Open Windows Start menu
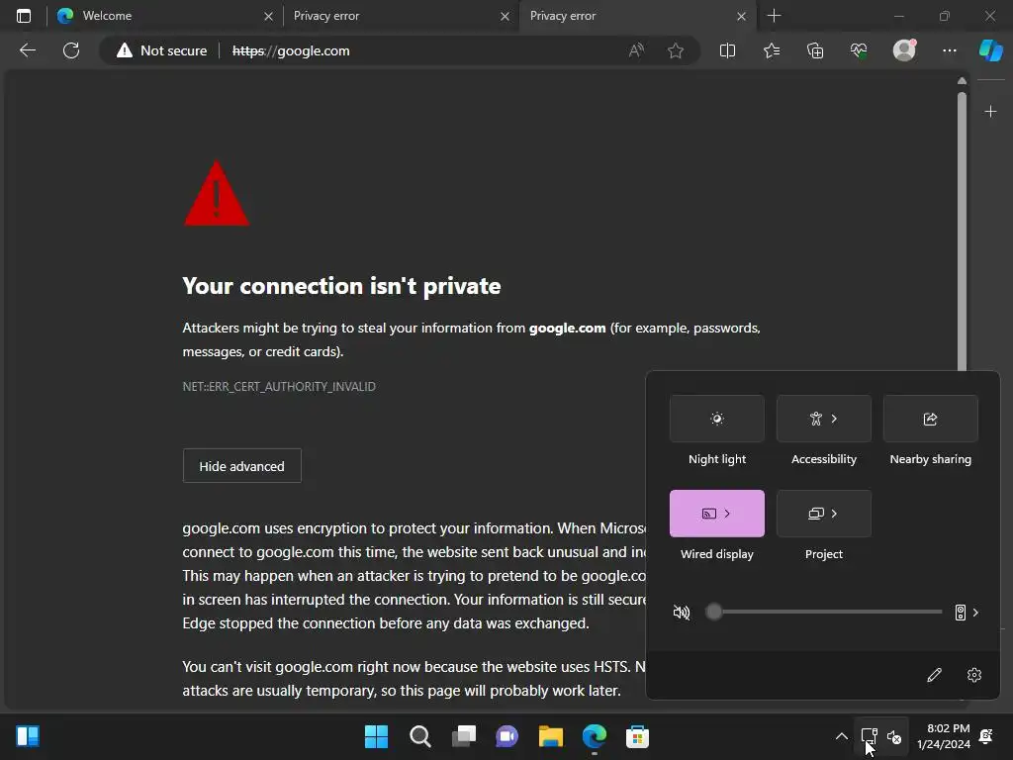 (x=377, y=736)
